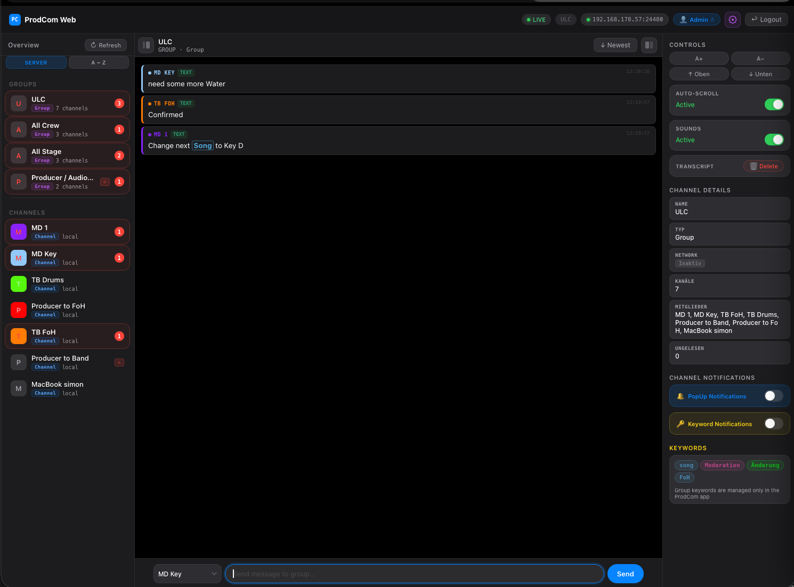This screenshot has width=794, height=587.
Task: Focus the send message to group field
Action: 415,574
